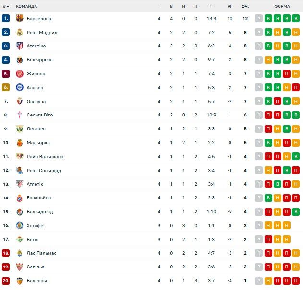
Task: Open the Барселона team link
Action: coord(39,19)
